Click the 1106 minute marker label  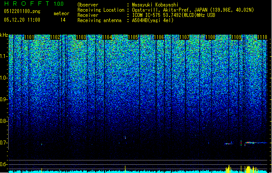click(x=159, y=37)
